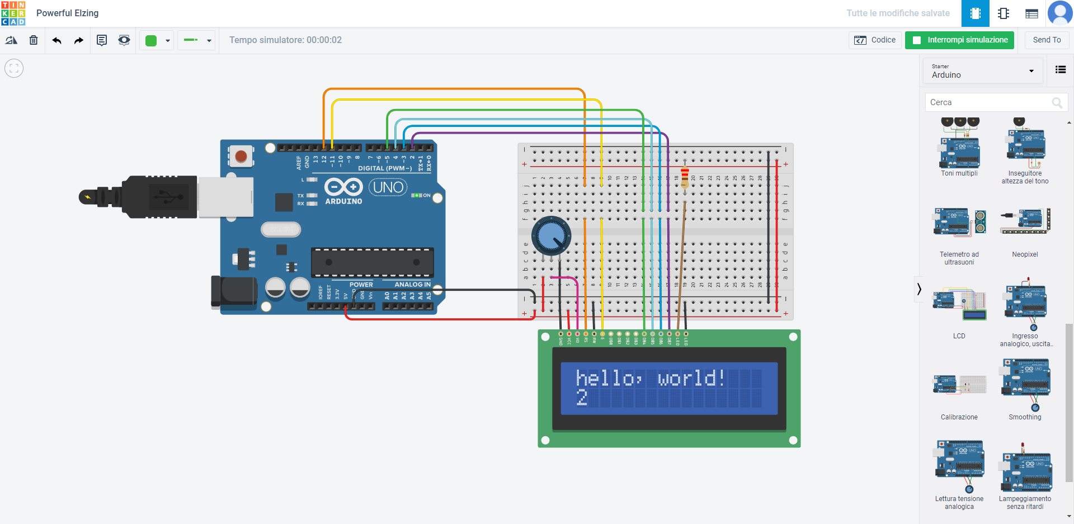Open the user account avatar

[x=1059, y=13]
